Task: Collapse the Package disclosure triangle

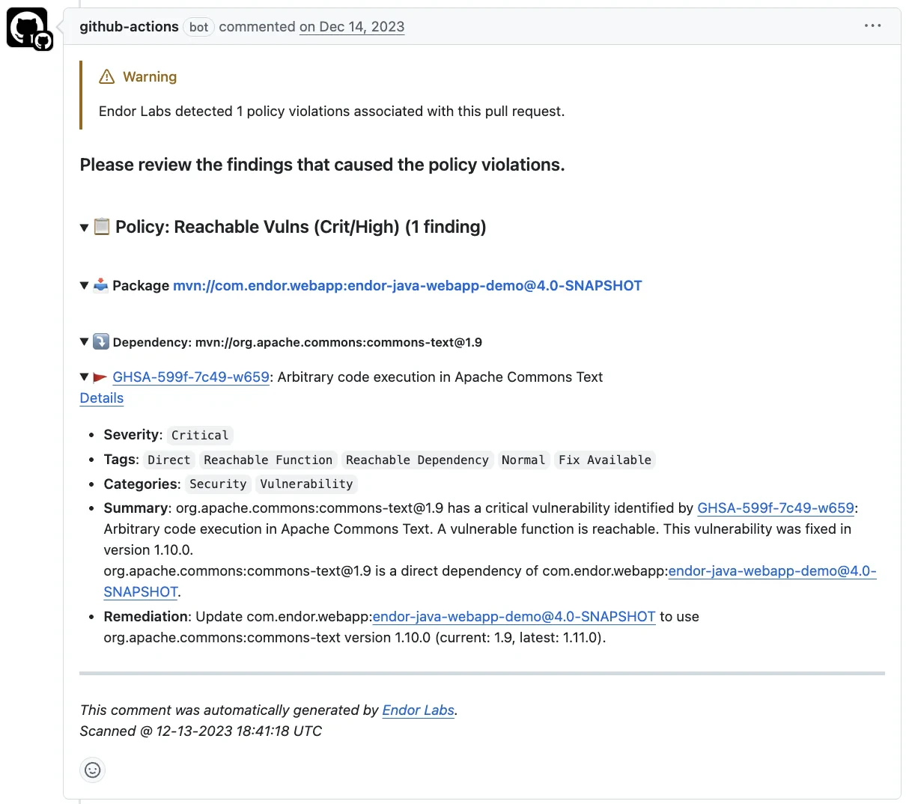Action: [84, 284]
